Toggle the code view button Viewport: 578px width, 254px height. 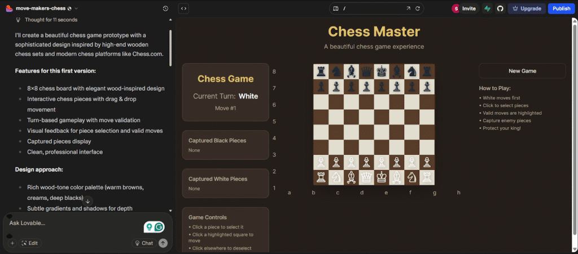pos(183,8)
